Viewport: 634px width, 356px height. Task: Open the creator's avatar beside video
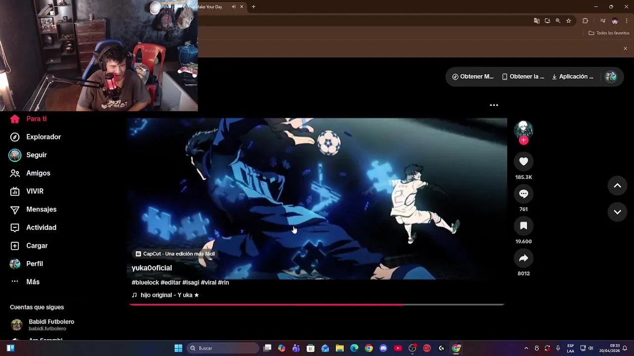(x=524, y=129)
